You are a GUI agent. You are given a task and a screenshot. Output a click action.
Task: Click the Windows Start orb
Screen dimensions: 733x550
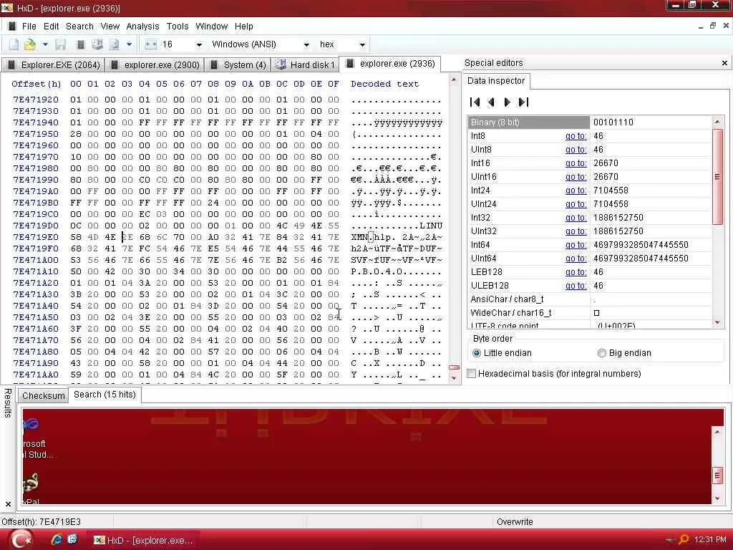[21, 540]
